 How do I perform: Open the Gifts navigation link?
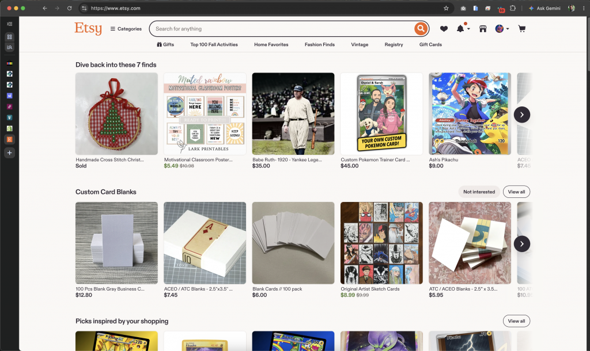165,44
